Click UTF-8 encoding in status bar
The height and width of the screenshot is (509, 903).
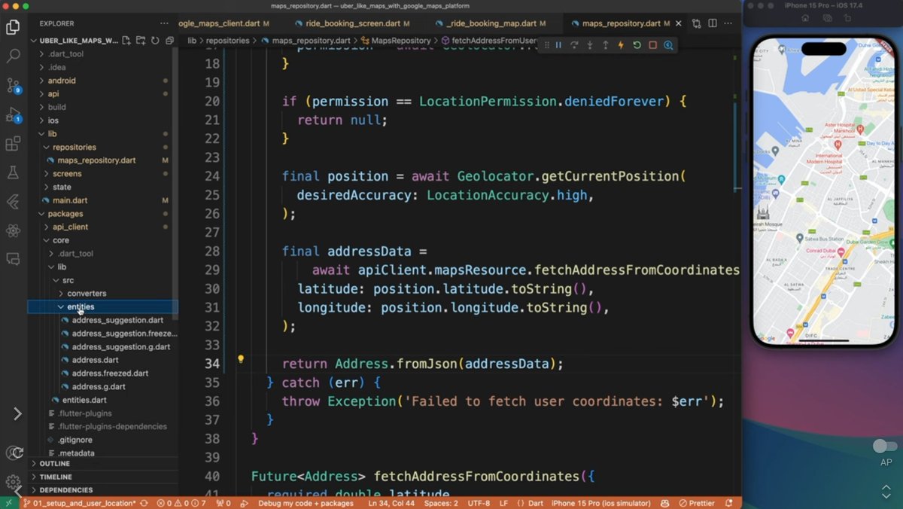[479, 503]
